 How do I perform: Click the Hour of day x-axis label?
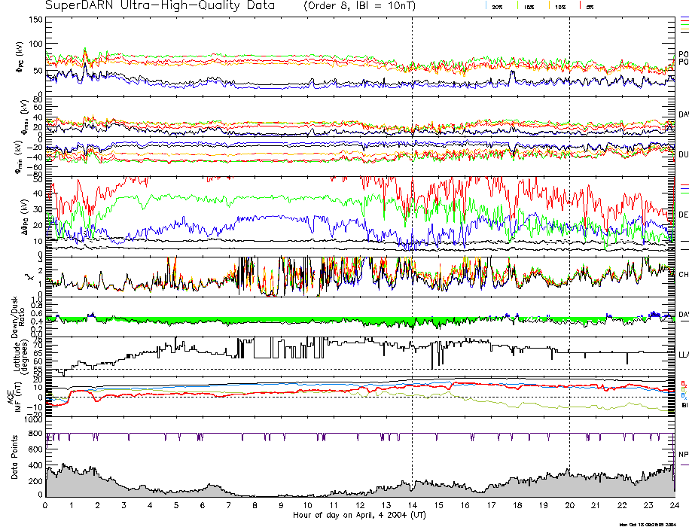pyautogui.click(x=359, y=515)
